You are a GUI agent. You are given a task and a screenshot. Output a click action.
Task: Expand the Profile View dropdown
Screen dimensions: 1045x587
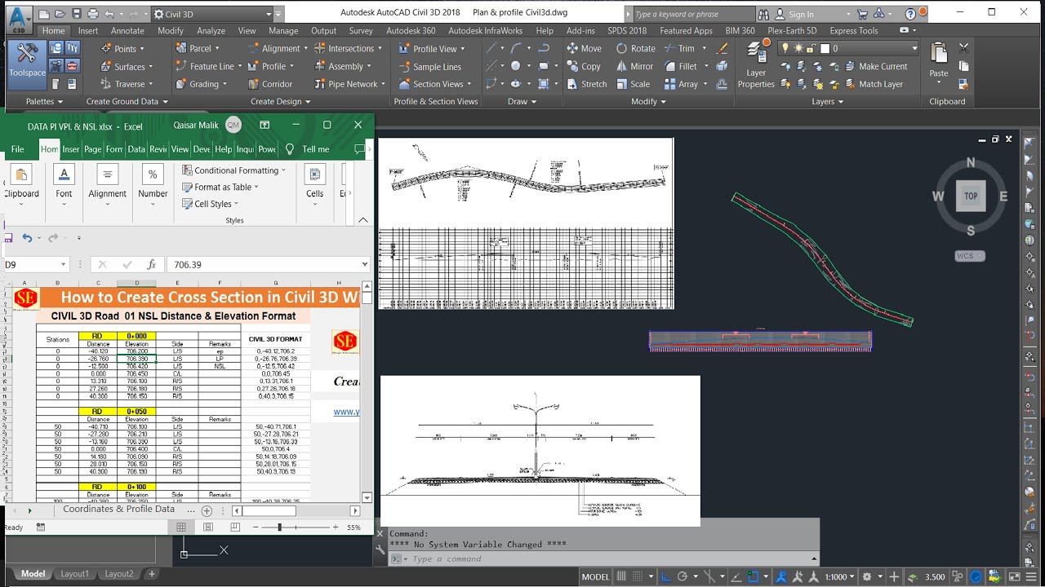click(464, 49)
